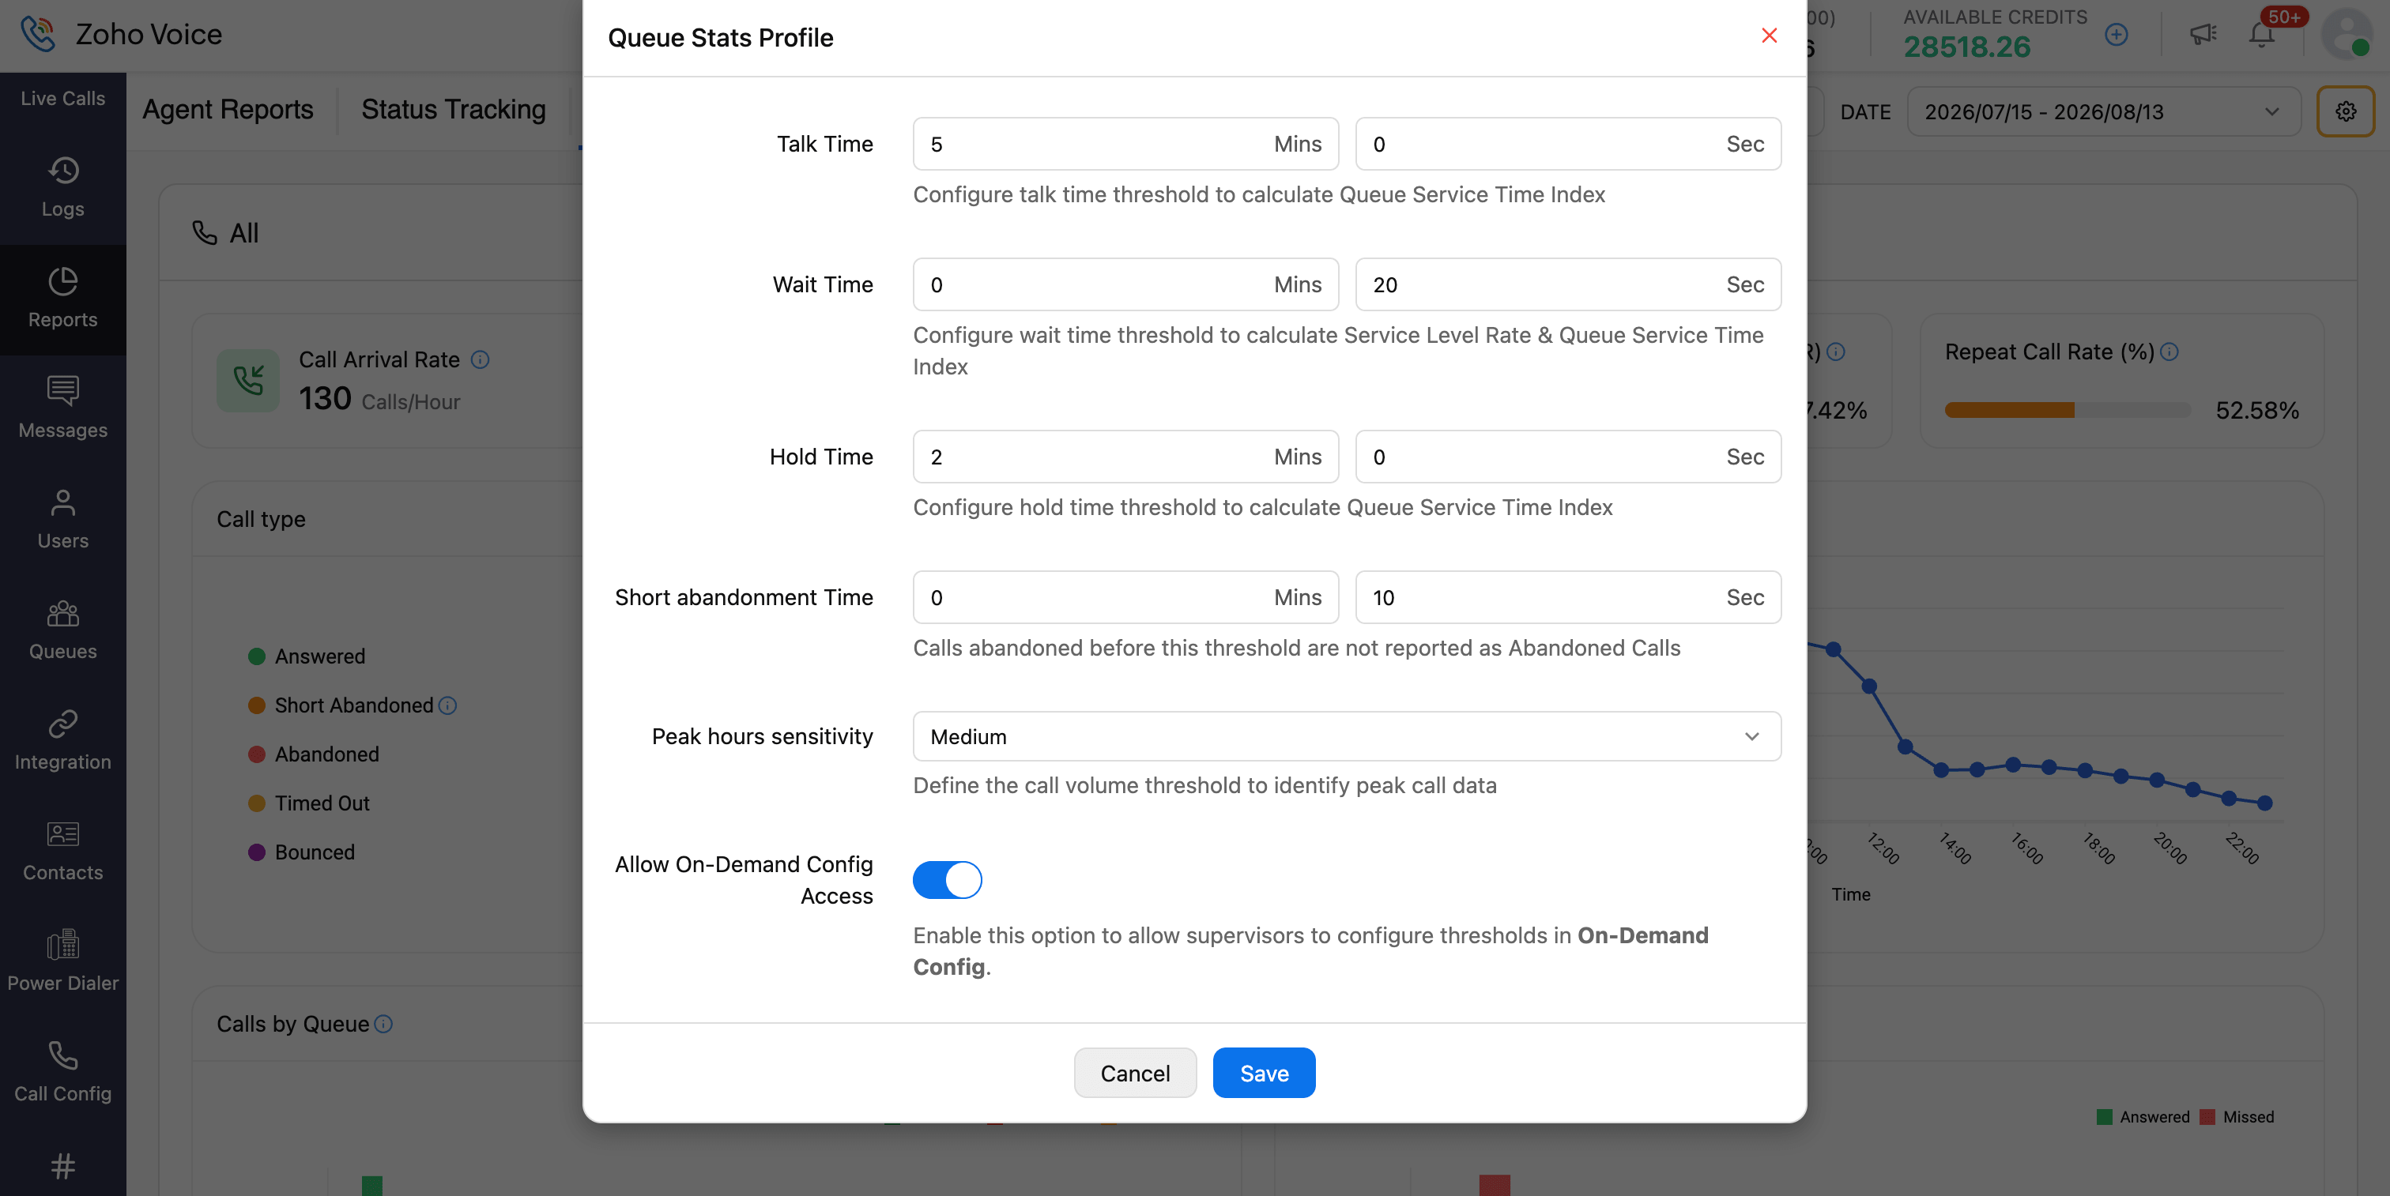Click the Missed legend entry in chart

click(2237, 1117)
